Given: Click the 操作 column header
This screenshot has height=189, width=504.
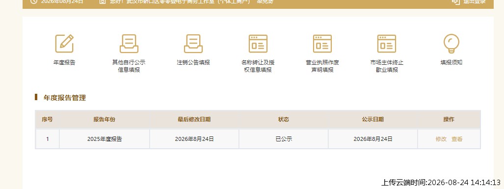Looking at the screenshot, I should point(449,119).
